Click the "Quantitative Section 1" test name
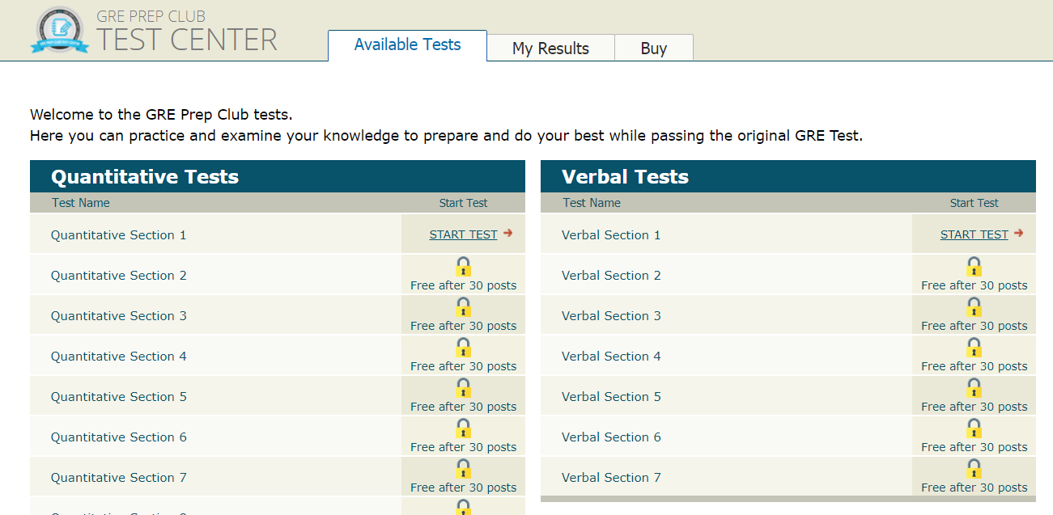1053x515 pixels. 119,235
